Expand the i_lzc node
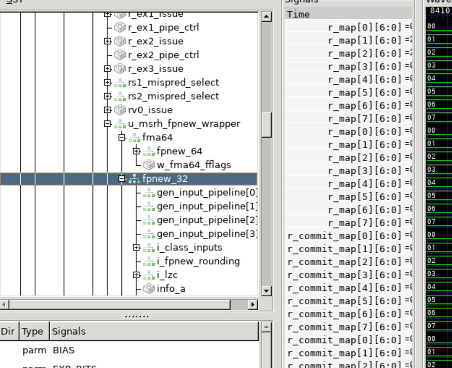This screenshot has width=452, height=368. click(136, 275)
